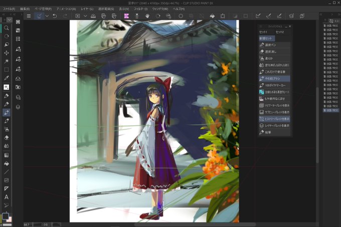This screenshot has height=227, width=341.
Task: Choose 鉛筆 in Quick Access
Action: (274, 132)
